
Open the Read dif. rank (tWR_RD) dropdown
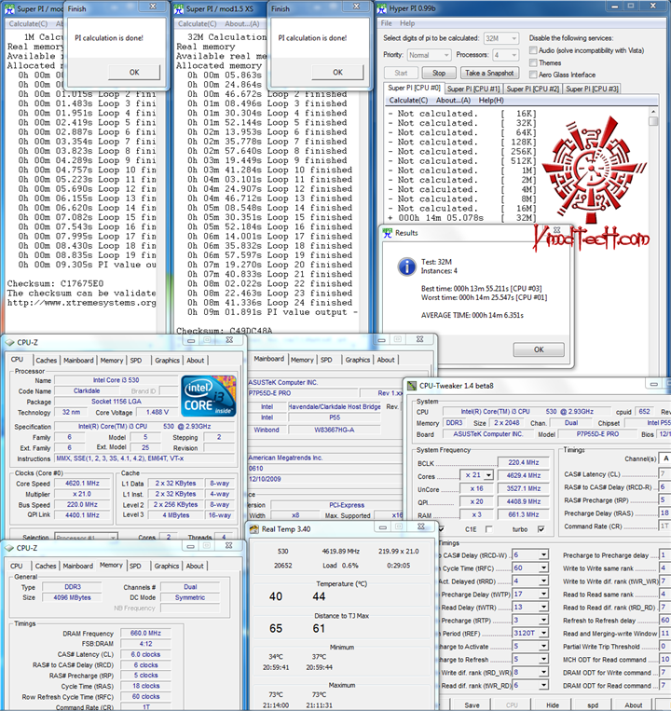(543, 685)
